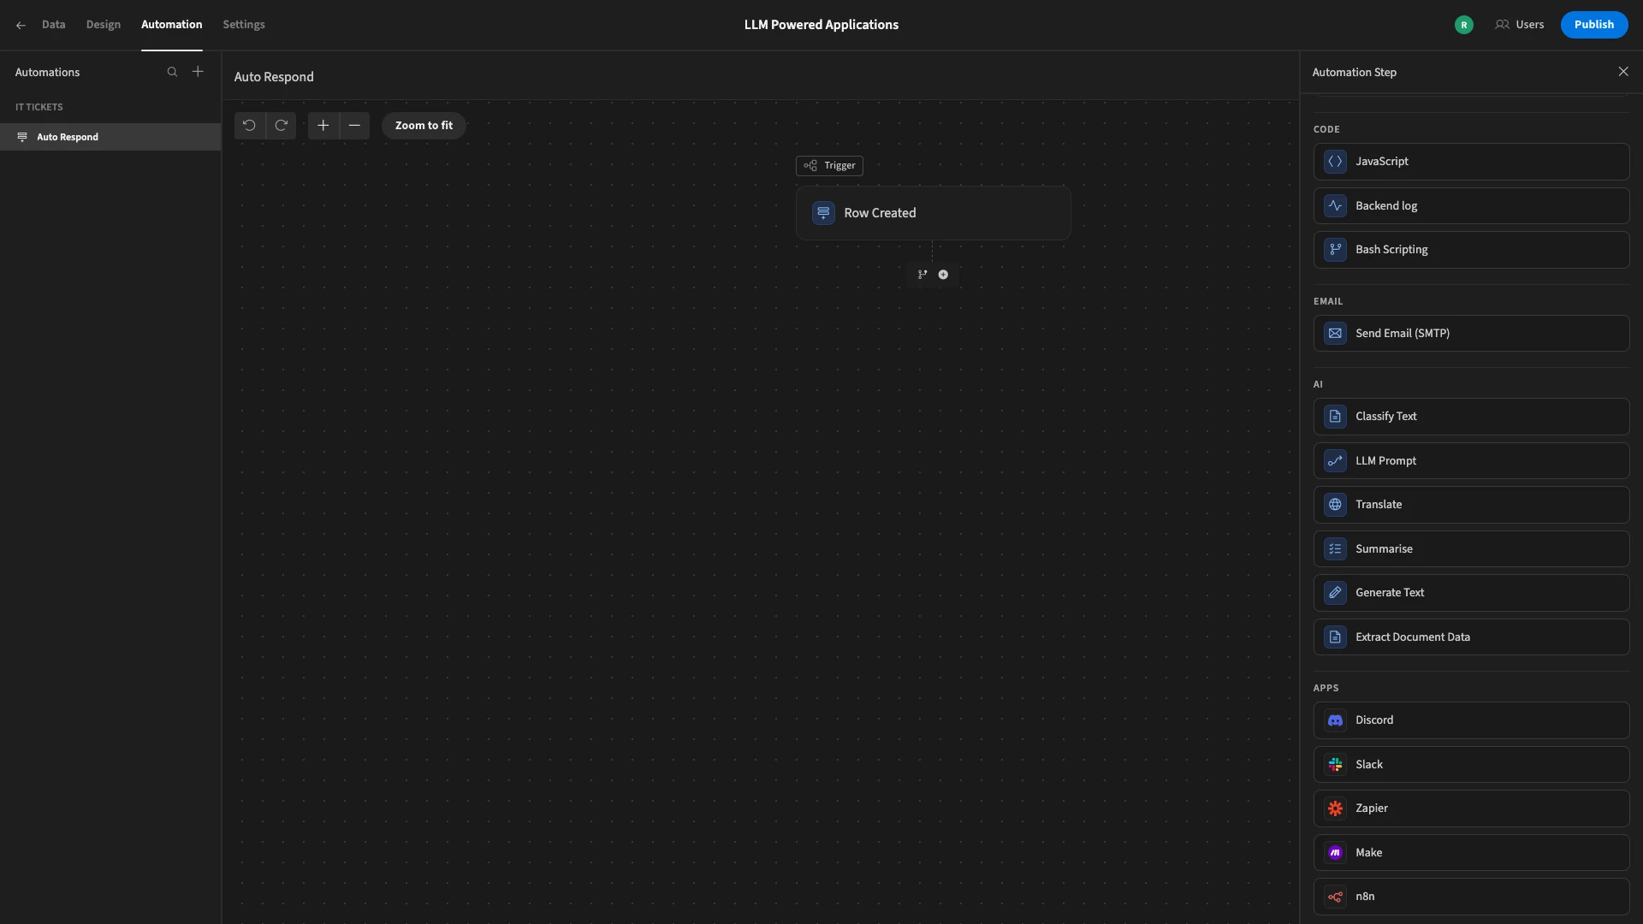Zoom out on the canvas

click(354, 126)
